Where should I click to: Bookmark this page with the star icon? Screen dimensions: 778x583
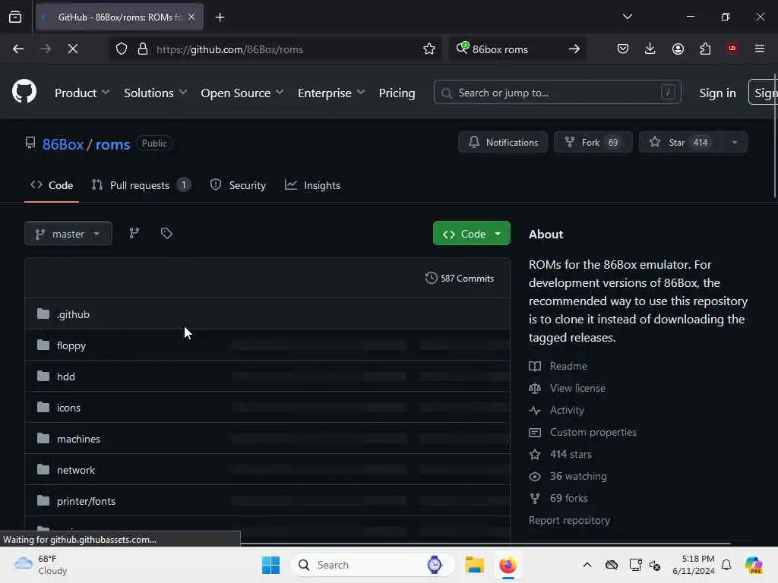pos(429,49)
